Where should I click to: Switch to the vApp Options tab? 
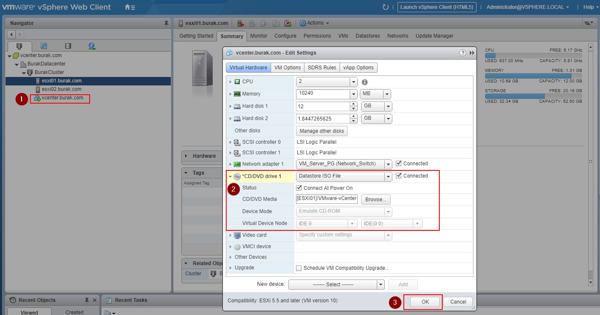[x=359, y=68]
